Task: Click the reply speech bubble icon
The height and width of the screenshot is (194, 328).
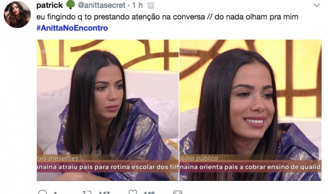Action: (43, 192)
